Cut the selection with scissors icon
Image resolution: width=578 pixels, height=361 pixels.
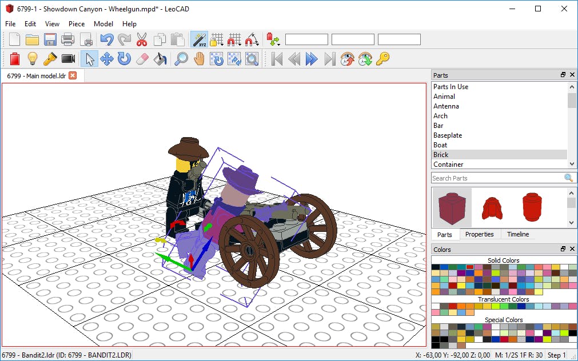142,39
